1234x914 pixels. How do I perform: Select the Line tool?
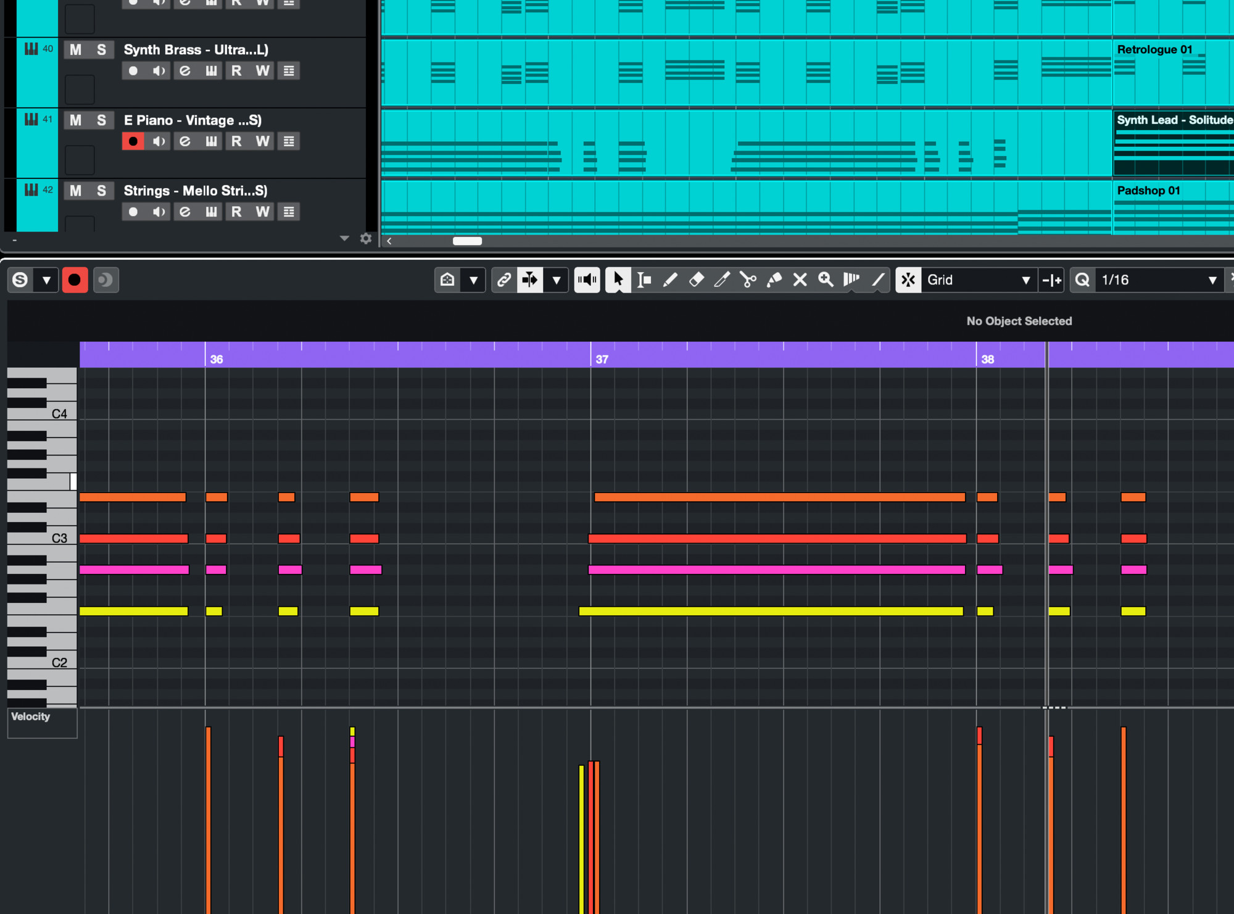pyautogui.click(x=877, y=280)
